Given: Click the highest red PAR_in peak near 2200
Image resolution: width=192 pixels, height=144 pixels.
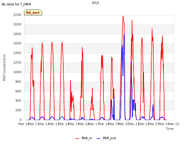Looking at the screenshot, I should pyautogui.click(x=123, y=16).
